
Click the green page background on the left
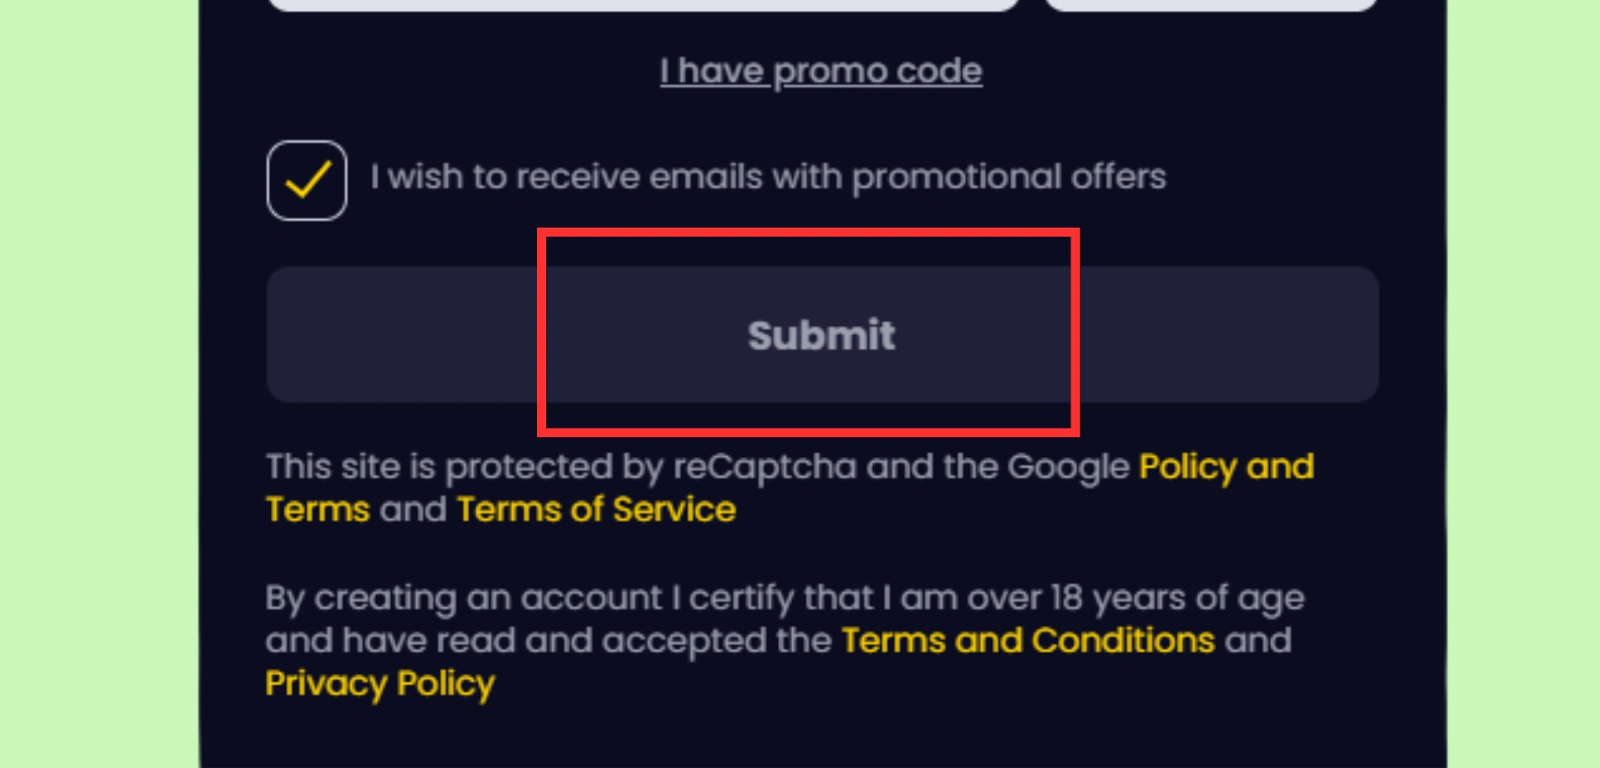coord(98,384)
